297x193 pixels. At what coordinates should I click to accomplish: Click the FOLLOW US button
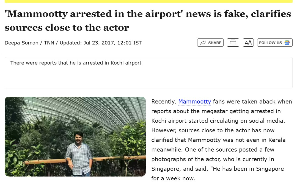click(x=274, y=43)
